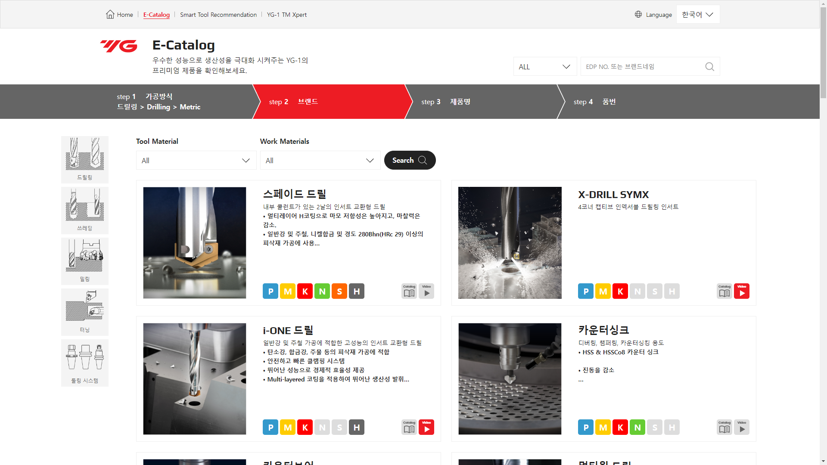This screenshot has width=827, height=465.
Task: Click the YG-1 logo
Action: tap(119, 46)
